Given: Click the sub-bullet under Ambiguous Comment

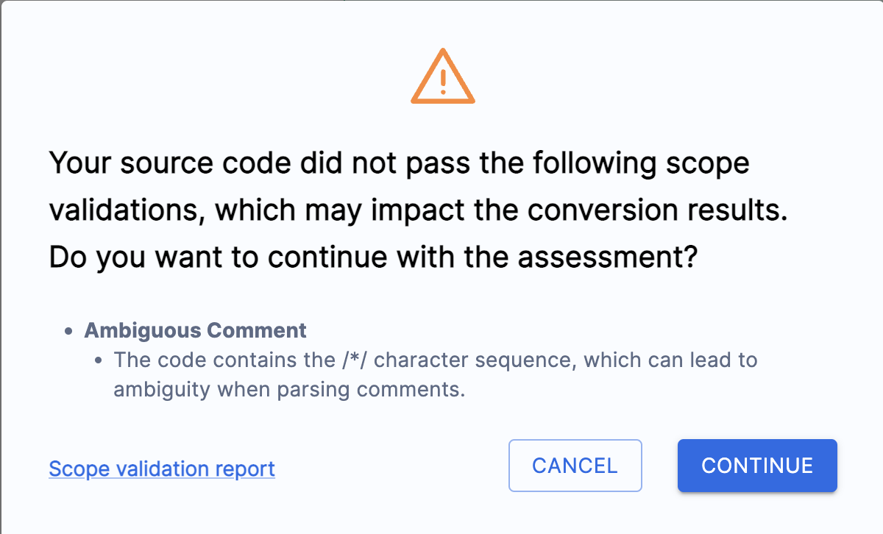Looking at the screenshot, I should click(98, 360).
